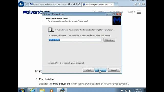Open the Favorites star icon
Image resolution: width=164 pixels, height=92 pixels.
[139, 4]
